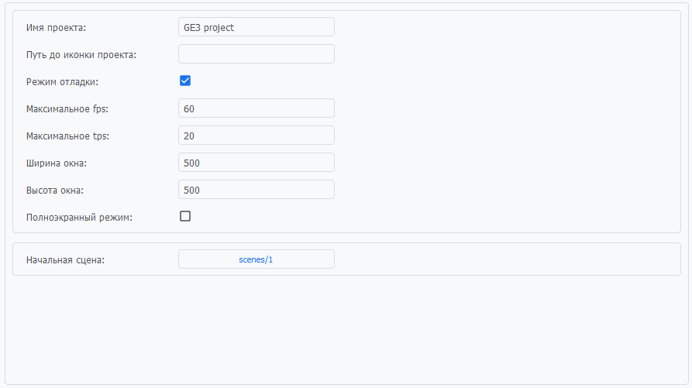Click blank area below the Начальная сцена panel
692x388 pixels.
[x=346, y=329]
